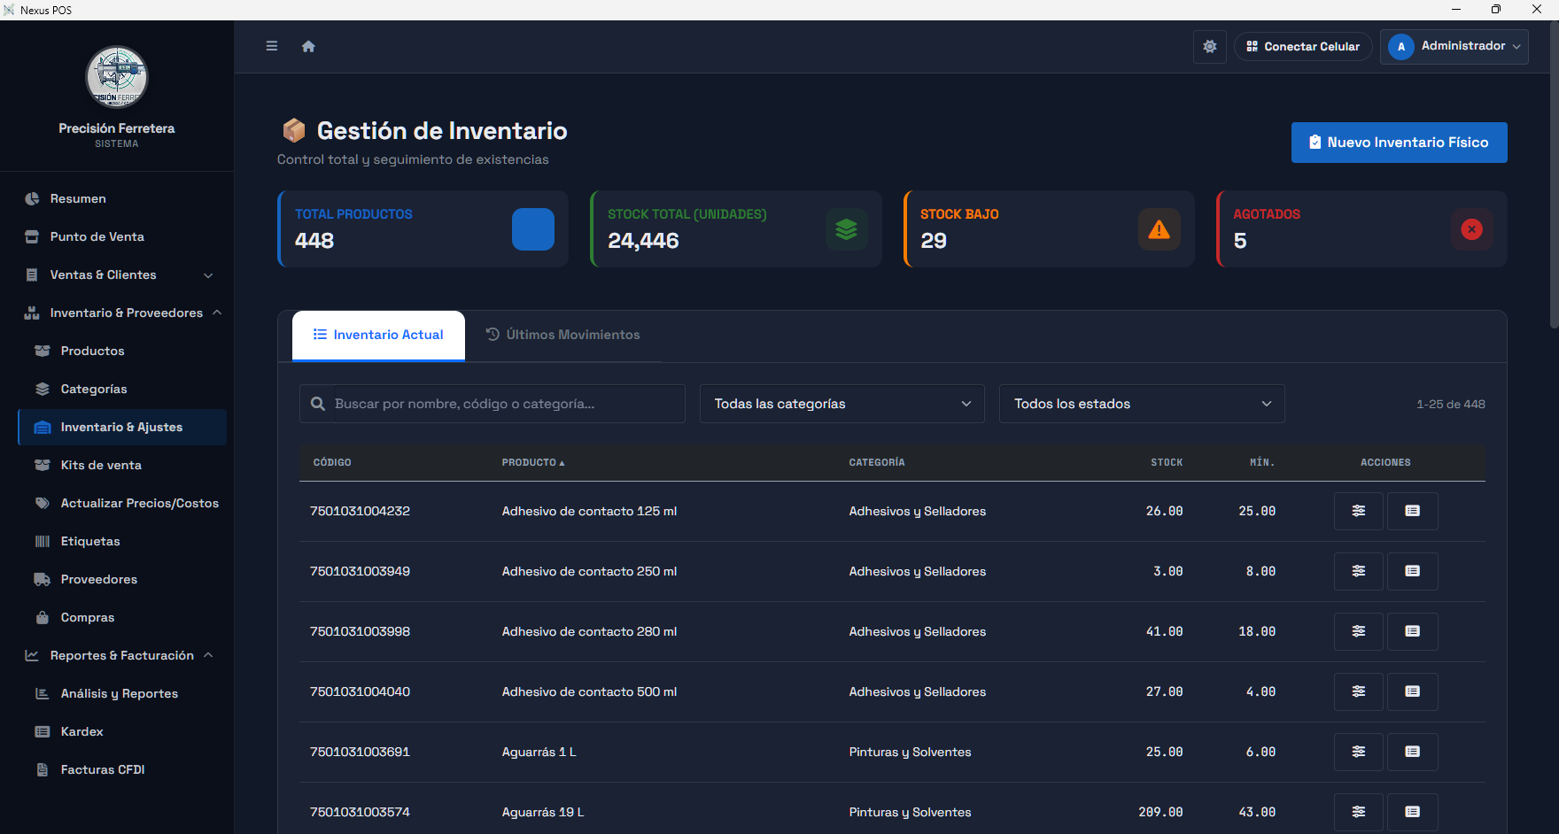Click Nuevo Inventario Físico button

1399,143
